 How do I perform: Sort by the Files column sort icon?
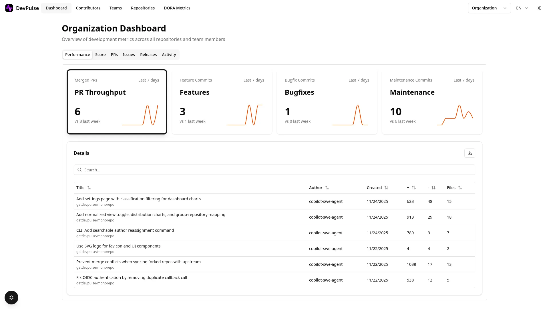pos(460,188)
